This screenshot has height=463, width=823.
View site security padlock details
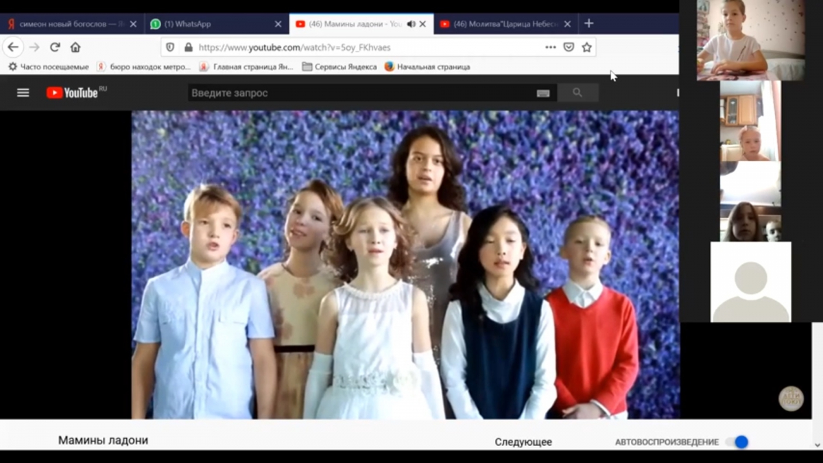click(189, 47)
